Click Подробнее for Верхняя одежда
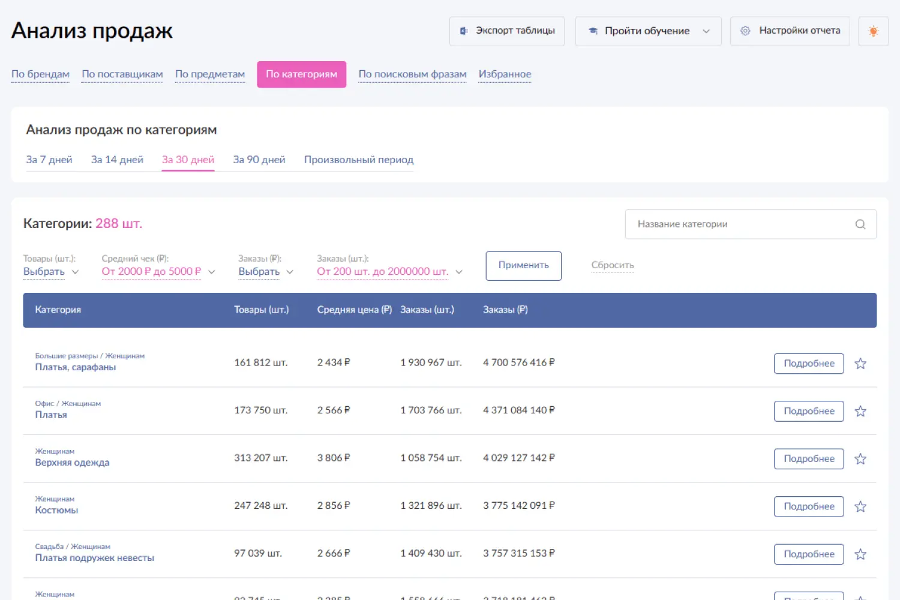This screenshot has width=900, height=600. pos(809,459)
